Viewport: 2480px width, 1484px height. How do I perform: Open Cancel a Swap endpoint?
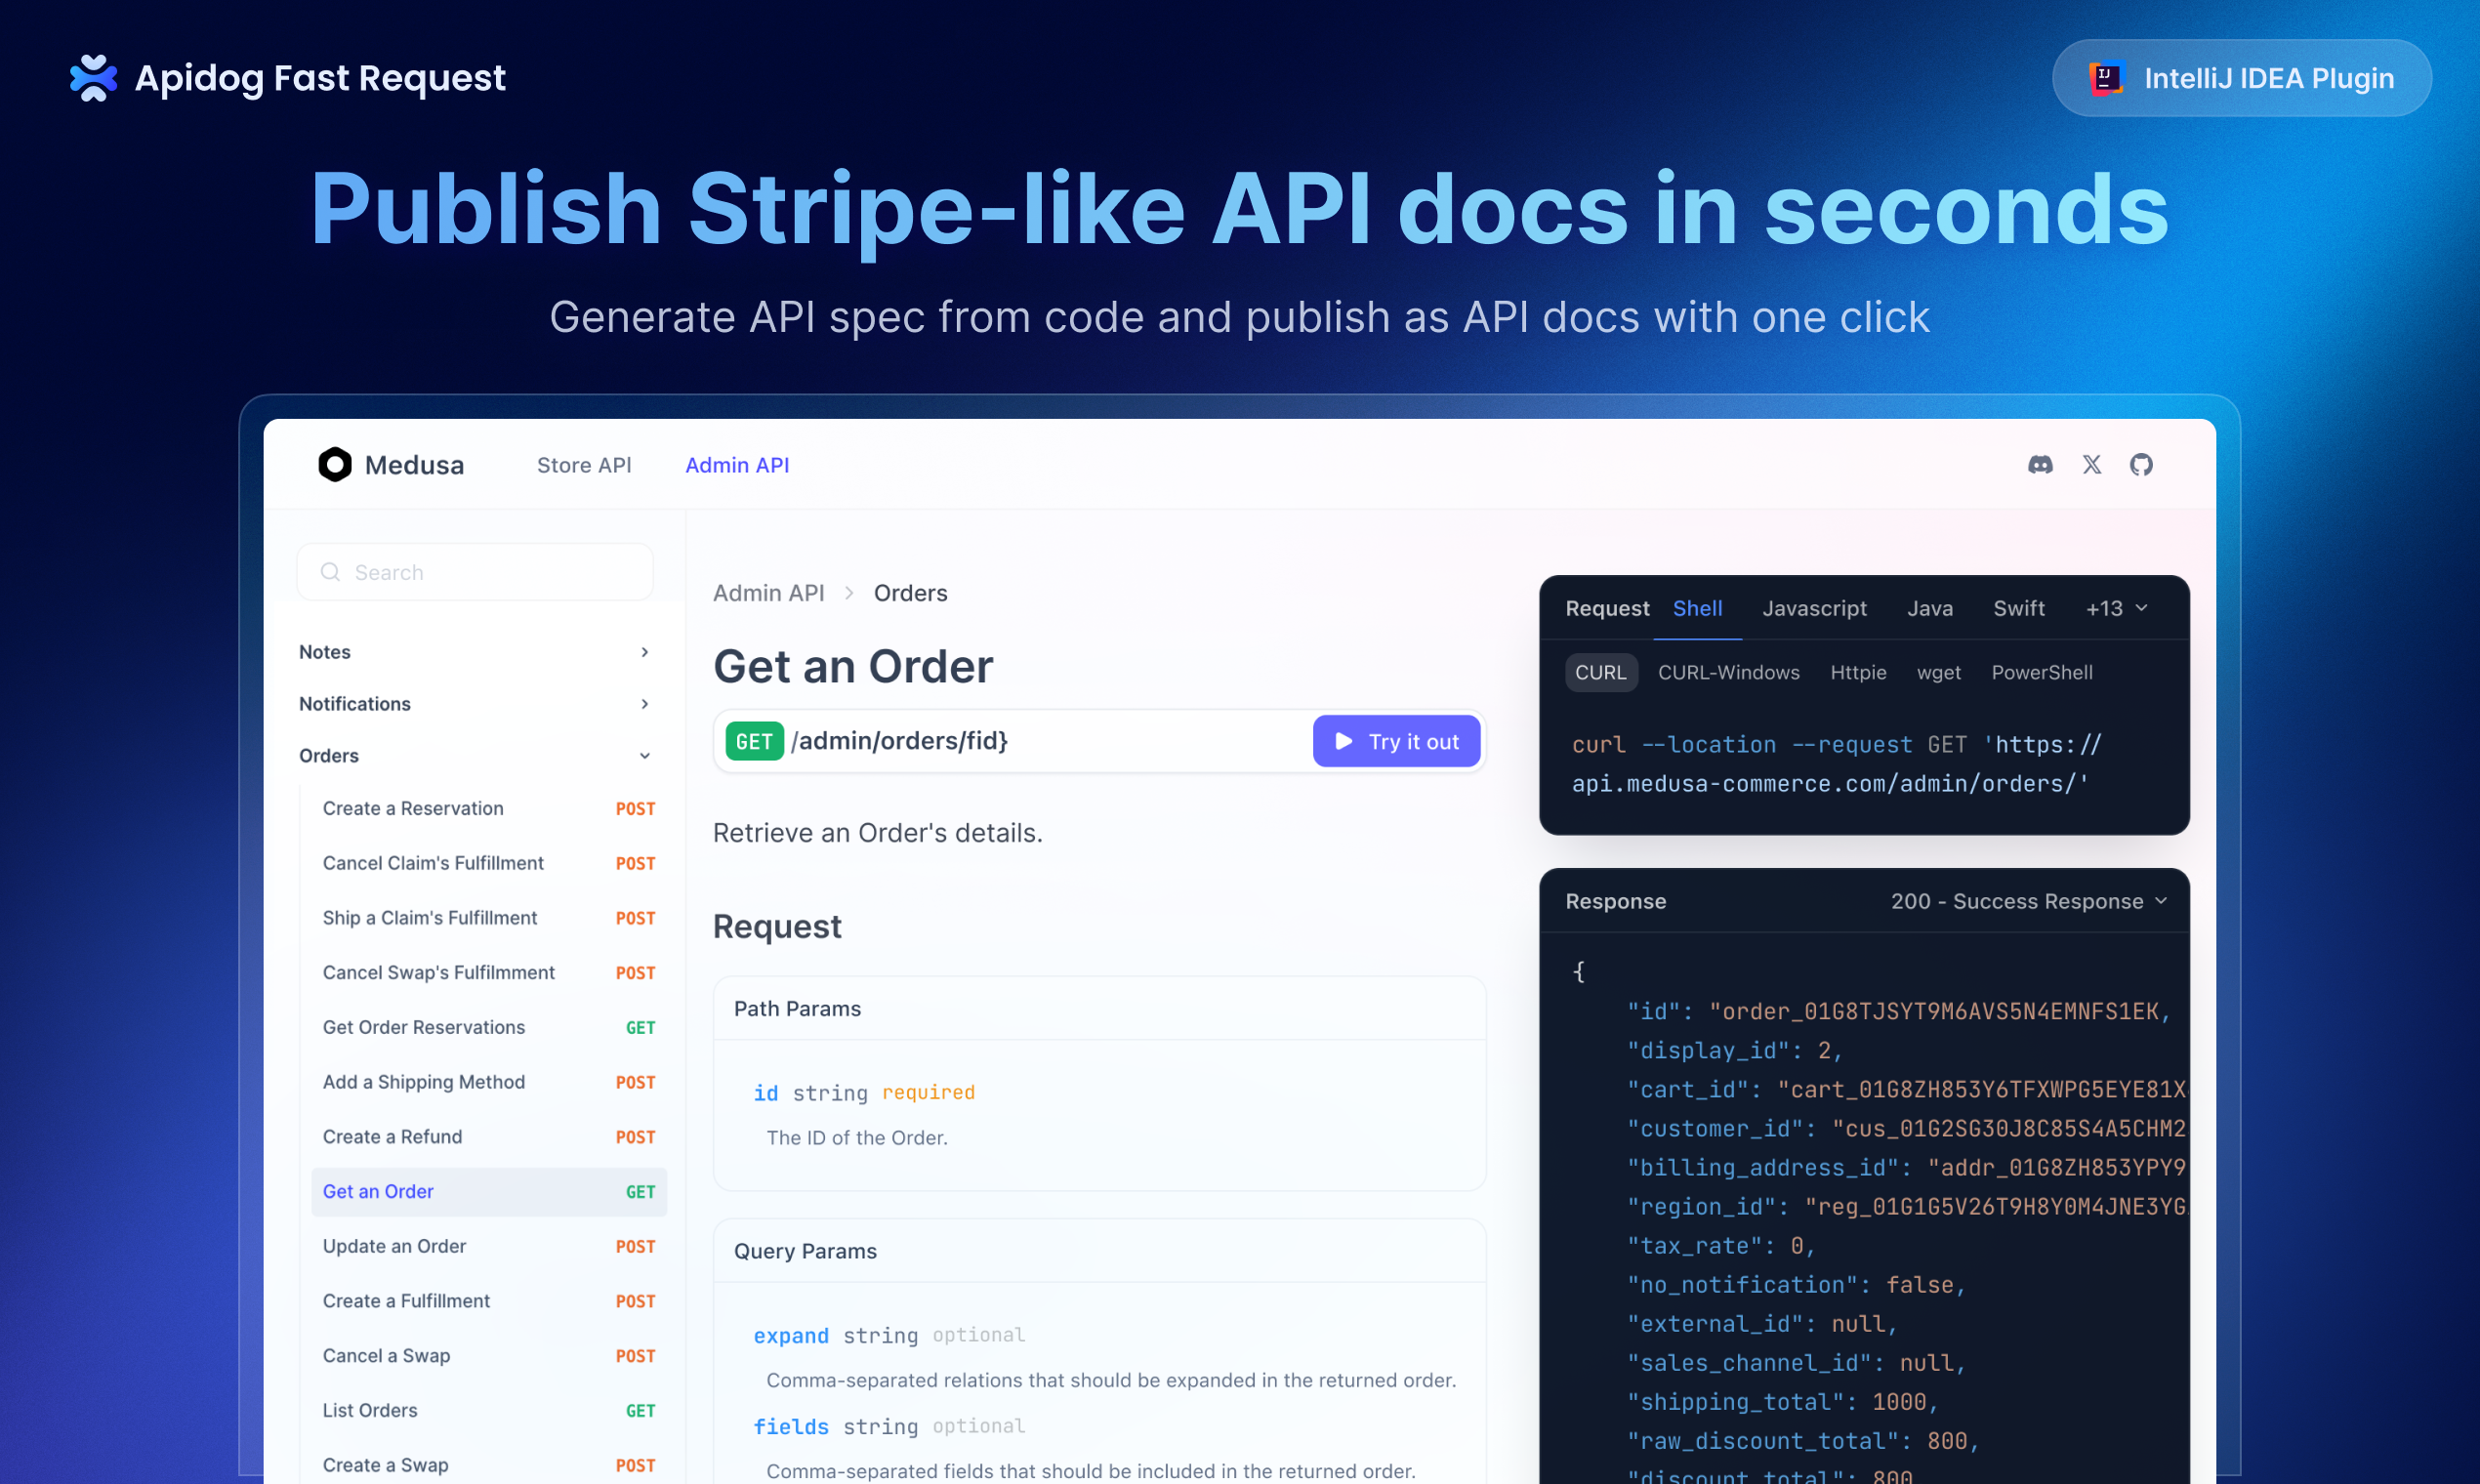click(489, 1356)
